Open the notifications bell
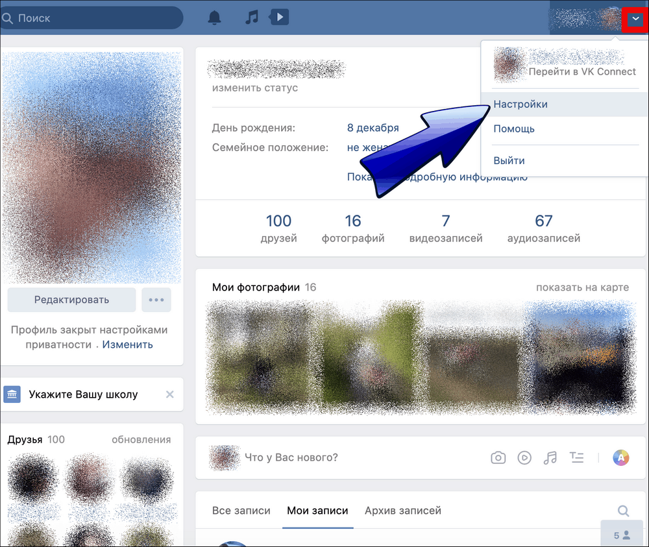Screen dimensions: 649x547 pos(214,18)
